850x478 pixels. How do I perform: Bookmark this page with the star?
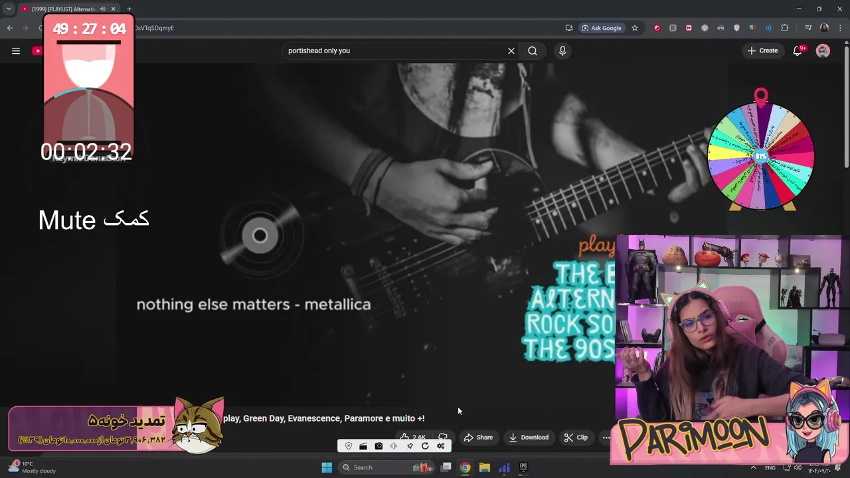click(x=635, y=28)
